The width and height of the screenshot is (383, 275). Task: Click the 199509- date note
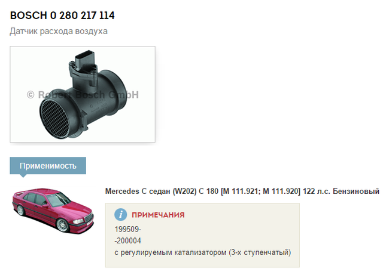point(128,229)
